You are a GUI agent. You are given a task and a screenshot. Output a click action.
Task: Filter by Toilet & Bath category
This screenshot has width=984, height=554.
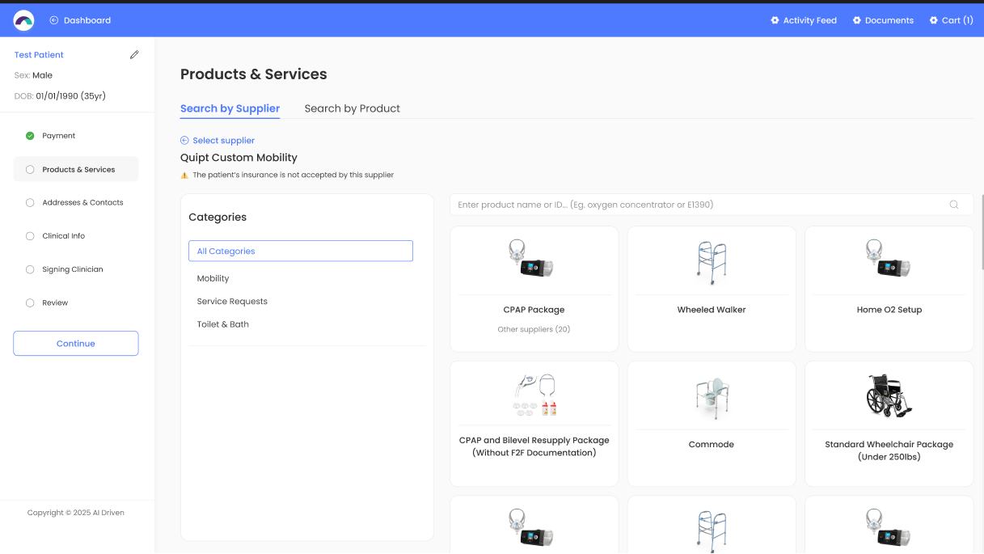pyautogui.click(x=222, y=324)
